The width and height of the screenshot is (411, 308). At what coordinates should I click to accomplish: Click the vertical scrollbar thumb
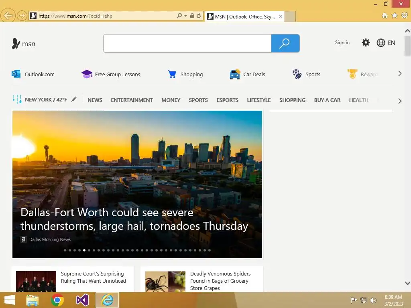407,46
